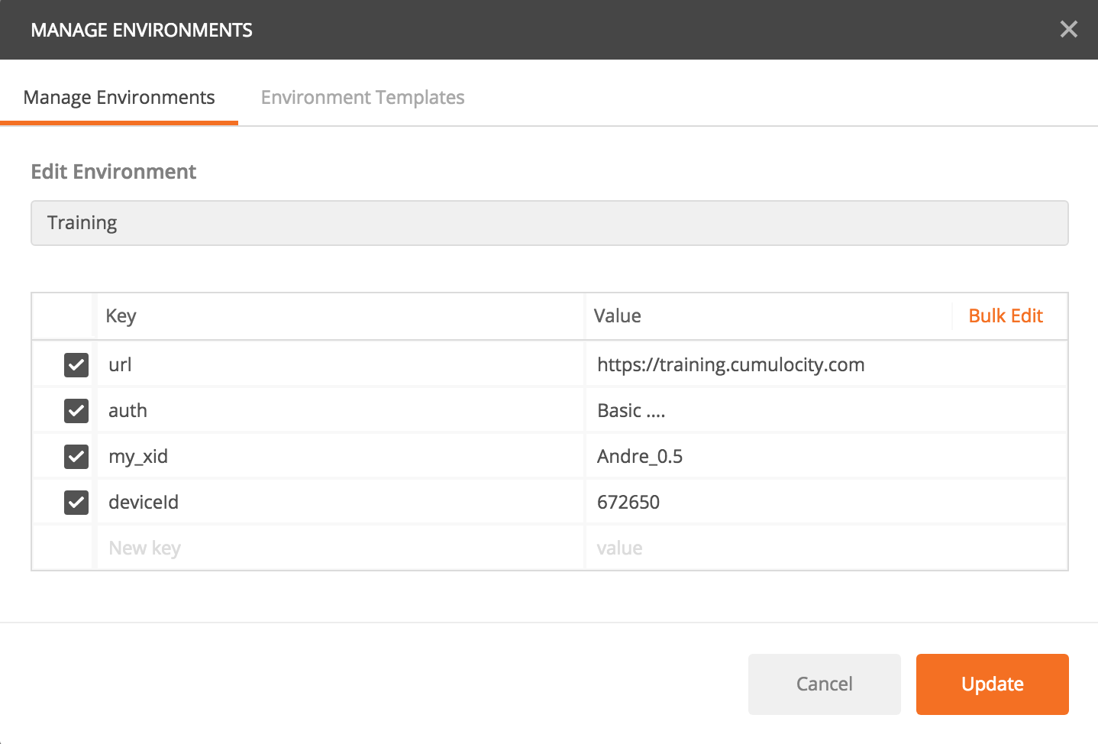
Task: Select the Manage Environments tab
Action: [119, 97]
